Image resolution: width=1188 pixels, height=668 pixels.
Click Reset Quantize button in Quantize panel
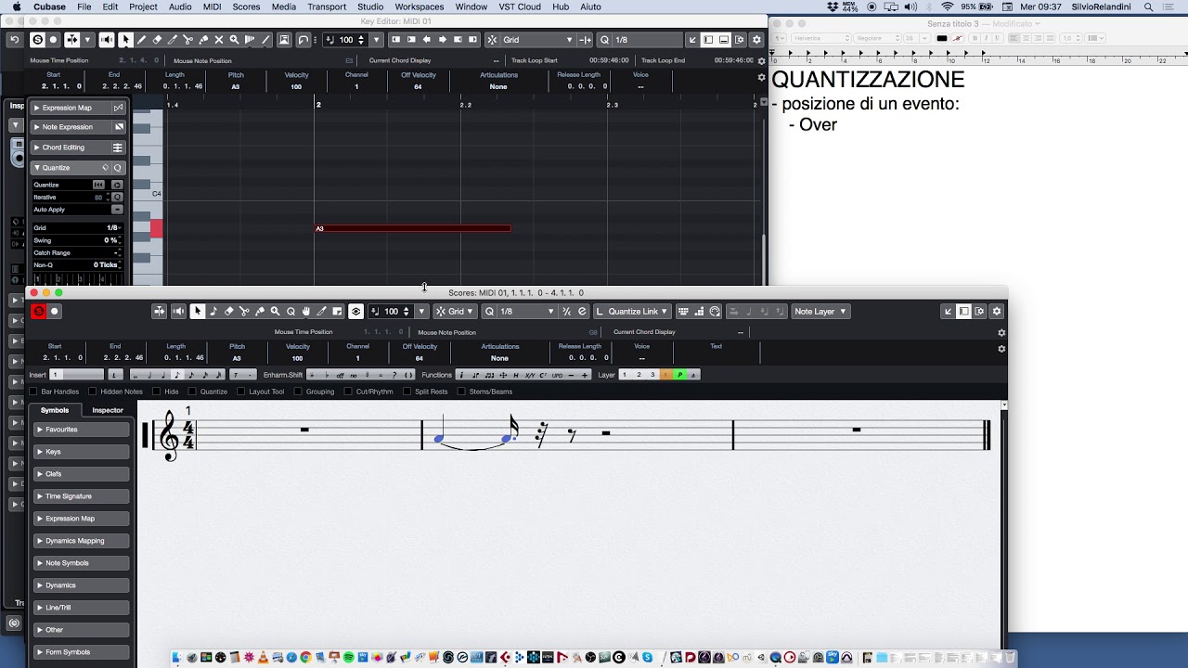(98, 185)
